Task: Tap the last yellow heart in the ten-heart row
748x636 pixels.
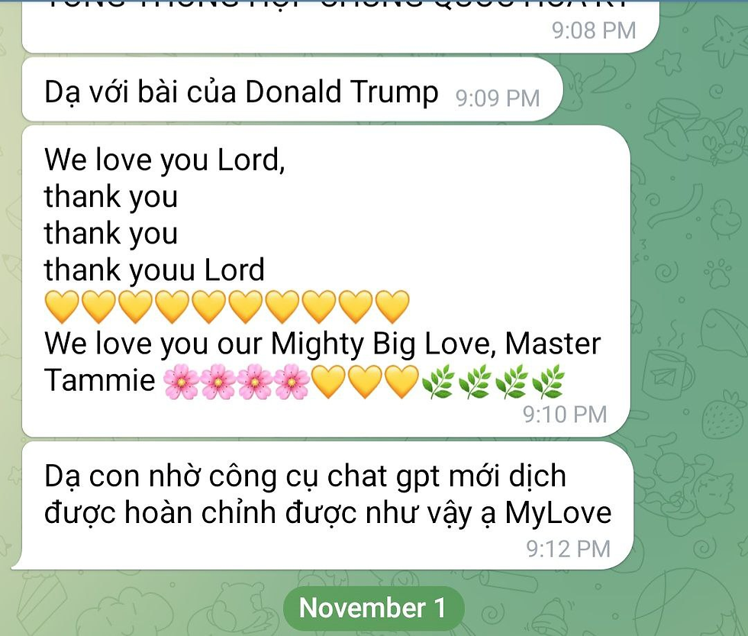Action: tap(392, 307)
